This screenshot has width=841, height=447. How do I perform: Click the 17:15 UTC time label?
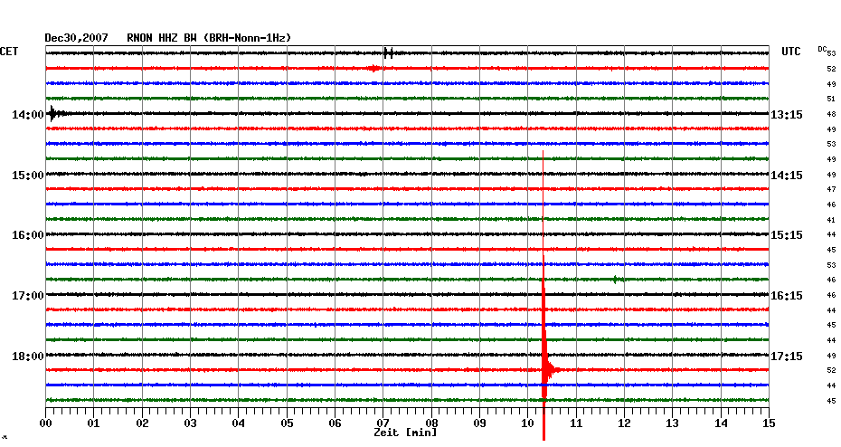click(787, 357)
